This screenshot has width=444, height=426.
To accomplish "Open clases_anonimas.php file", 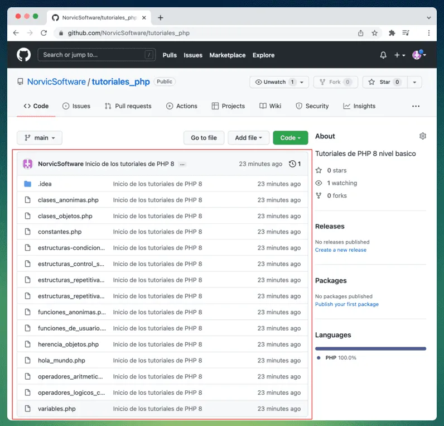I will pyautogui.click(x=68, y=200).
